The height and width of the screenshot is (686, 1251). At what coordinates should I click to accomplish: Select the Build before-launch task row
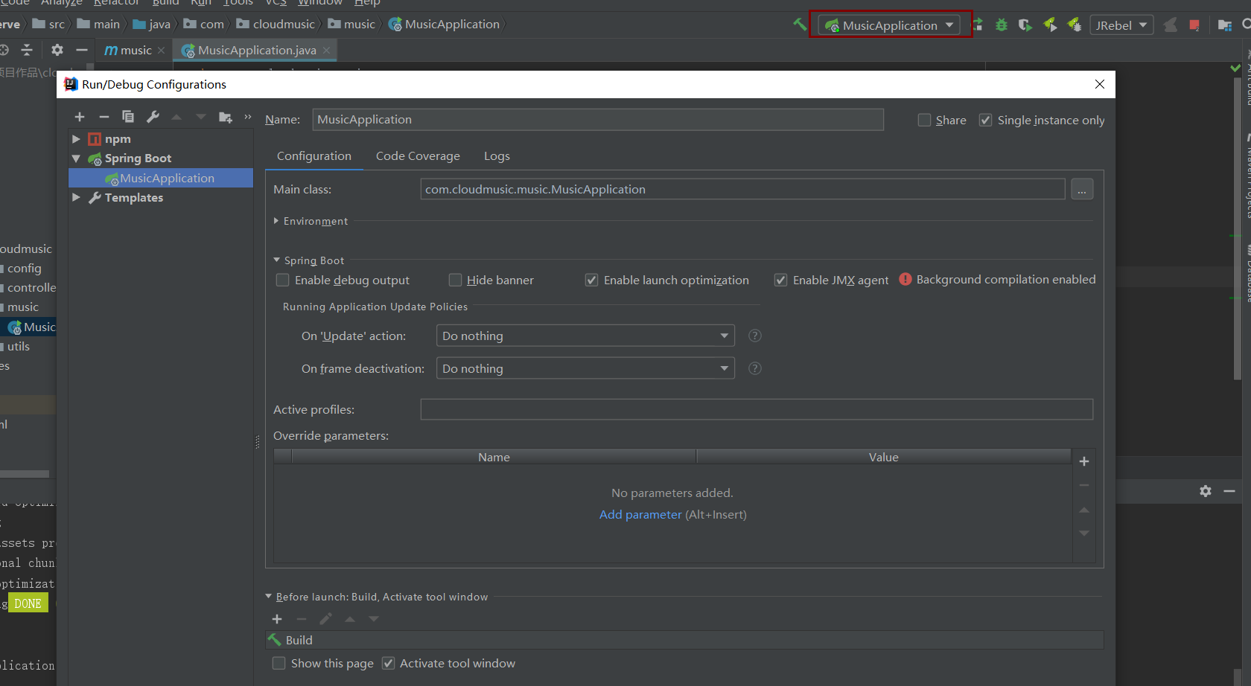[684, 640]
